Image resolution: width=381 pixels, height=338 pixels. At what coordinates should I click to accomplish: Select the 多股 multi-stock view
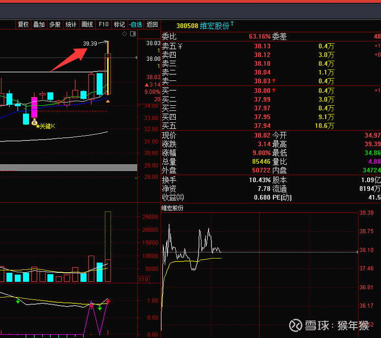click(x=55, y=25)
